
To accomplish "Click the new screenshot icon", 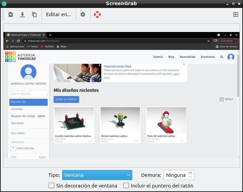I will point(11,14).
